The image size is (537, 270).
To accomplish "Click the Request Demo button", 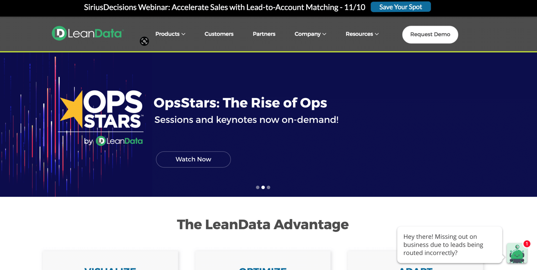I will click(430, 35).
